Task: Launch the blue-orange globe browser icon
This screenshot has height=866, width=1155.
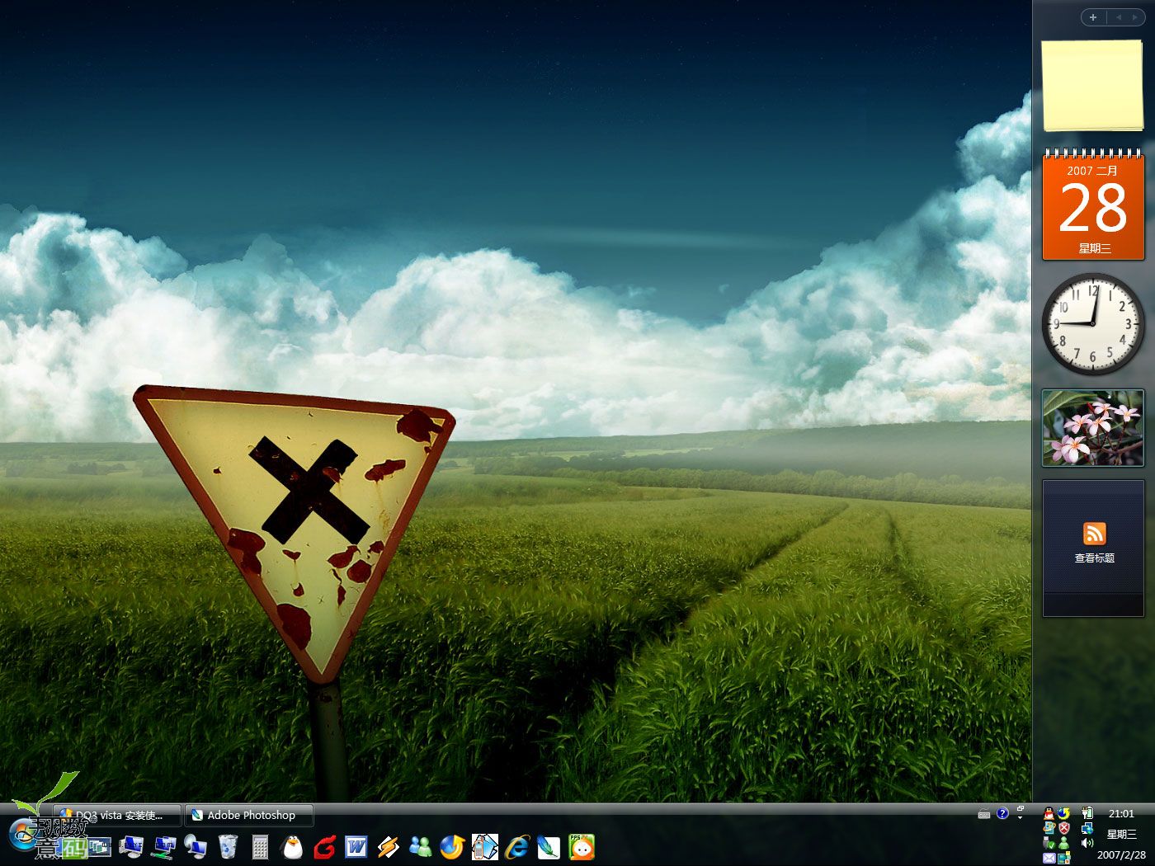Action: 452,847
